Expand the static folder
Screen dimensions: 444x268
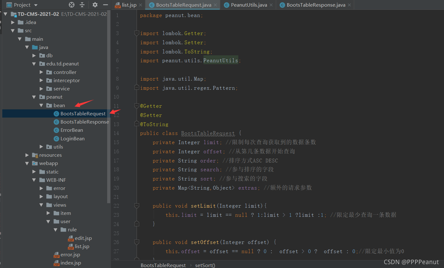[x=34, y=172]
